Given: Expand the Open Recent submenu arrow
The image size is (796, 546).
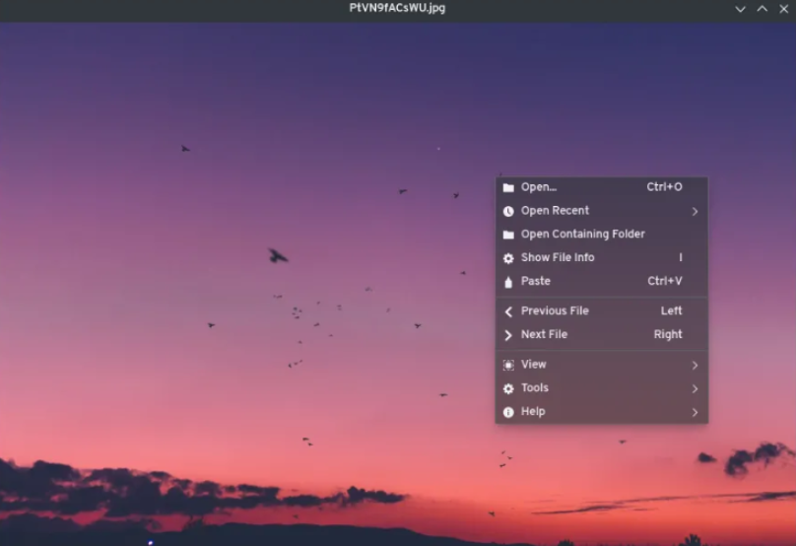Looking at the screenshot, I should coord(695,211).
